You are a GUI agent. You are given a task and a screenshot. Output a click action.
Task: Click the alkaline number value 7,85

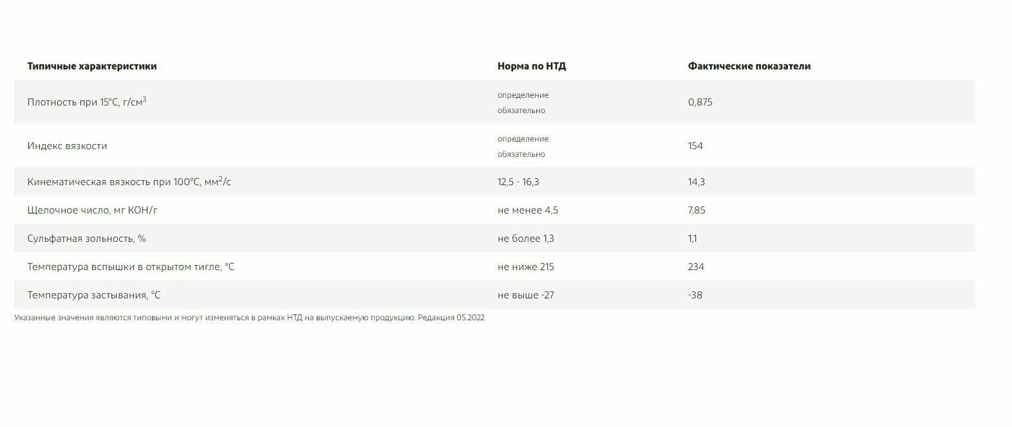[697, 210]
